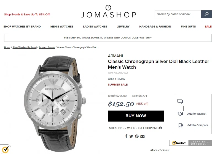Click the search by brand field
The image size is (215, 154).
click(178, 14)
